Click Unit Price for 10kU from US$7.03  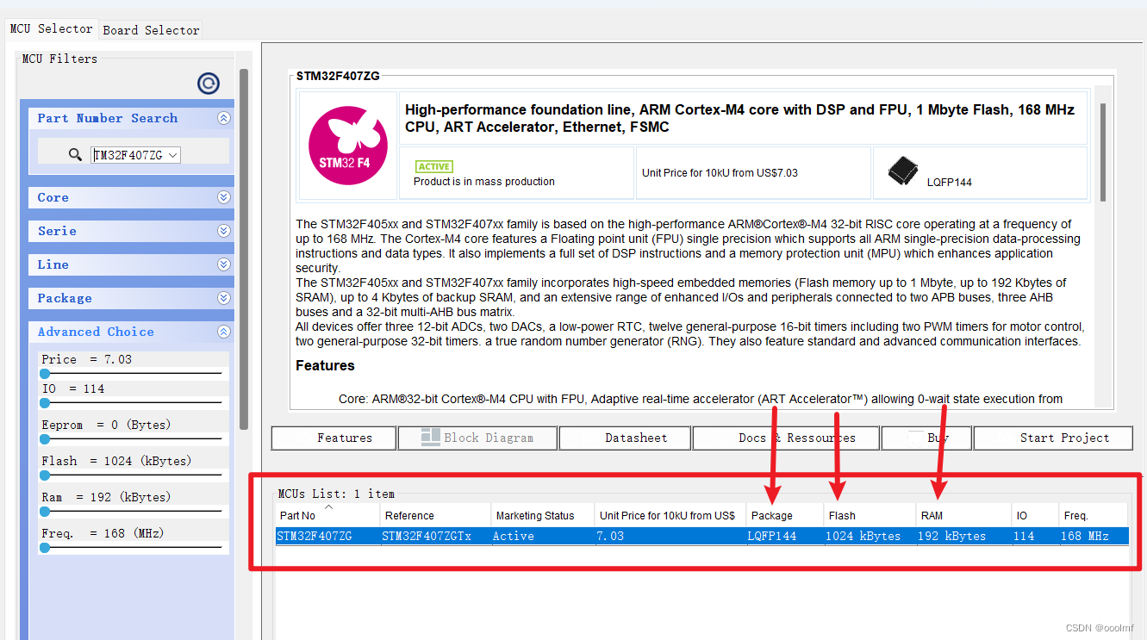click(720, 172)
